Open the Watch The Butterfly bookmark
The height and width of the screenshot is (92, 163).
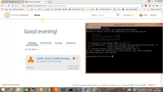pyautogui.click(x=130, y=9)
